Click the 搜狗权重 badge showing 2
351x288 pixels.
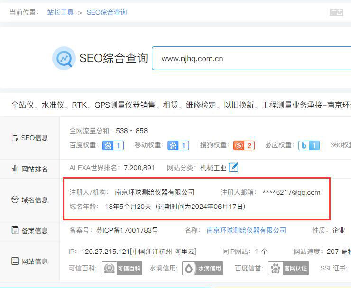pos(244,145)
